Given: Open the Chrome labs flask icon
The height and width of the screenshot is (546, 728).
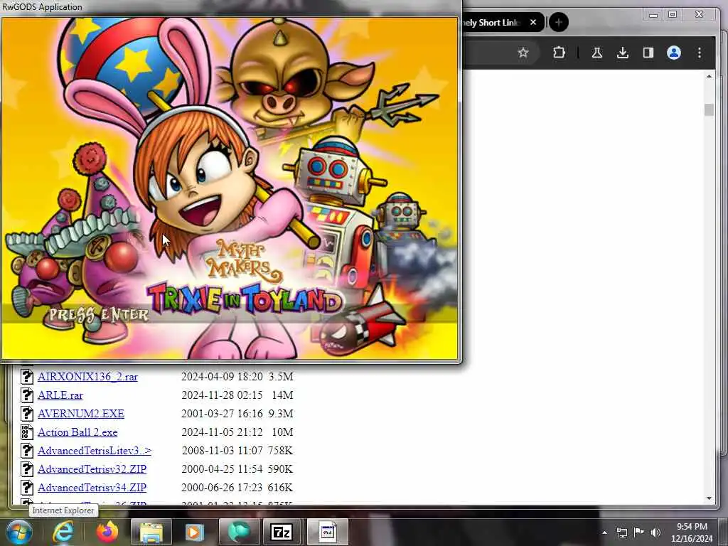Looking at the screenshot, I should (597, 53).
